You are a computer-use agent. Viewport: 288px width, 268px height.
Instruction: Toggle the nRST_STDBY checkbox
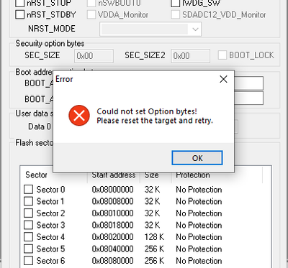20,14
